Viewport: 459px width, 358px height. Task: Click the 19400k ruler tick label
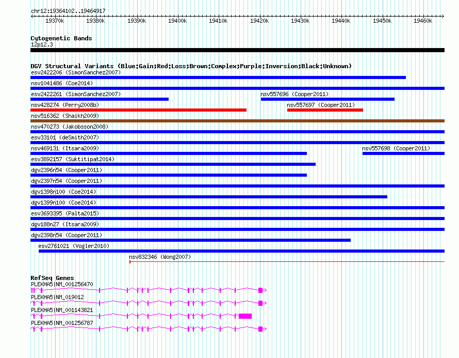pyautogui.click(x=177, y=21)
